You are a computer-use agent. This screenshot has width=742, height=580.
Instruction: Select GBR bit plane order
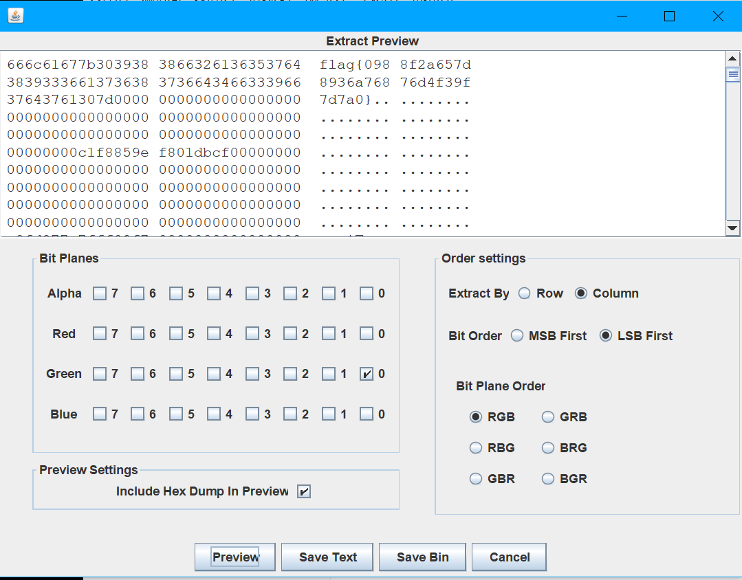point(476,479)
